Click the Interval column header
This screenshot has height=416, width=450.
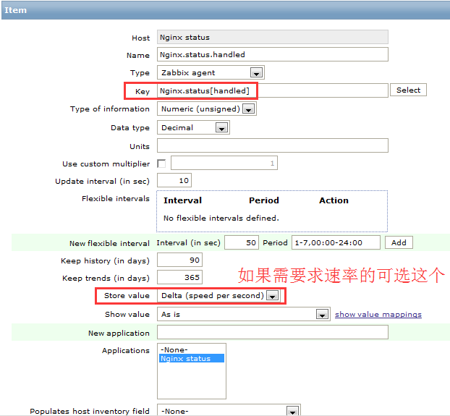(x=182, y=200)
